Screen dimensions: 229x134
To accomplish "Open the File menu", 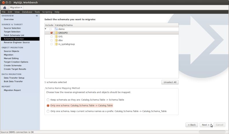I will [3, 12].
